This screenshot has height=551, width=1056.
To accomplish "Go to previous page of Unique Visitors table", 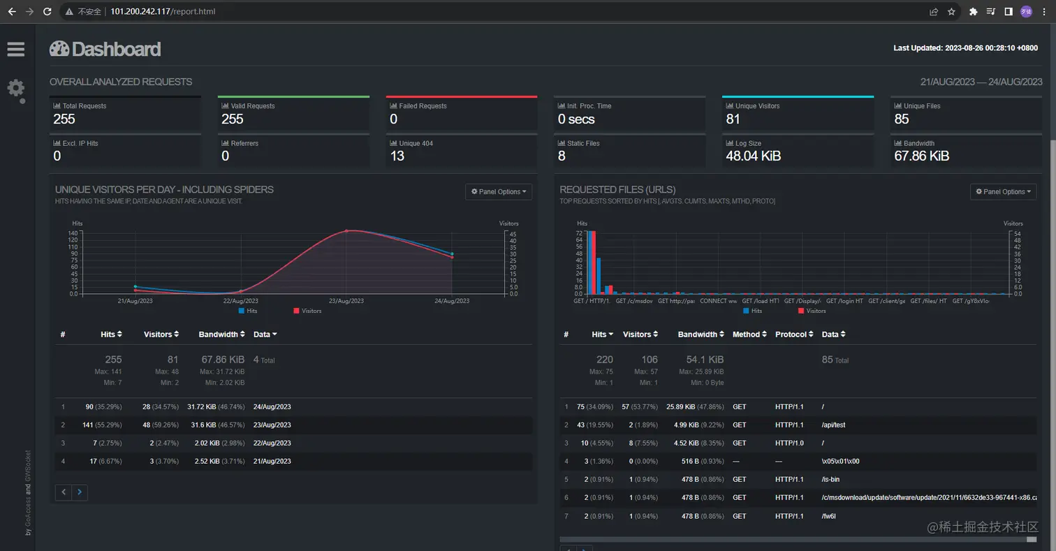I will point(64,492).
